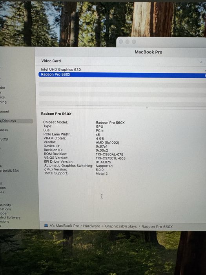Click the Device ID value 0x67ef
Image resolution: width=206 pixels, height=275 pixels.
click(101, 147)
